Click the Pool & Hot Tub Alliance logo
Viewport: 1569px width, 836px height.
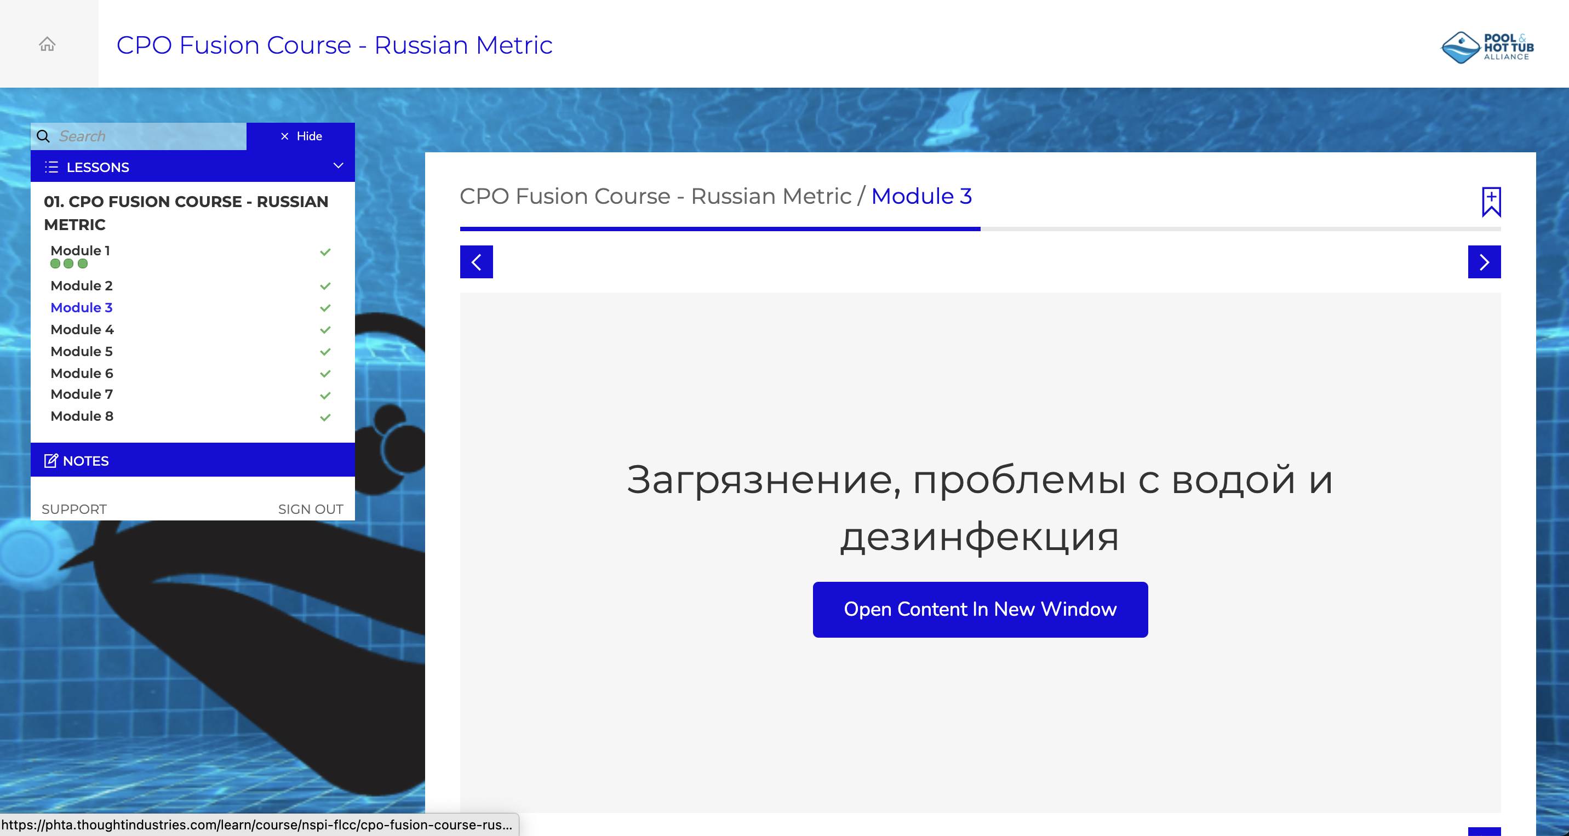[1486, 48]
